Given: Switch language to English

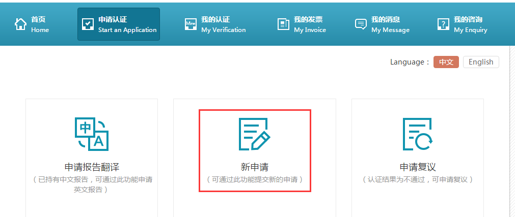Looking at the screenshot, I should tap(480, 62).
